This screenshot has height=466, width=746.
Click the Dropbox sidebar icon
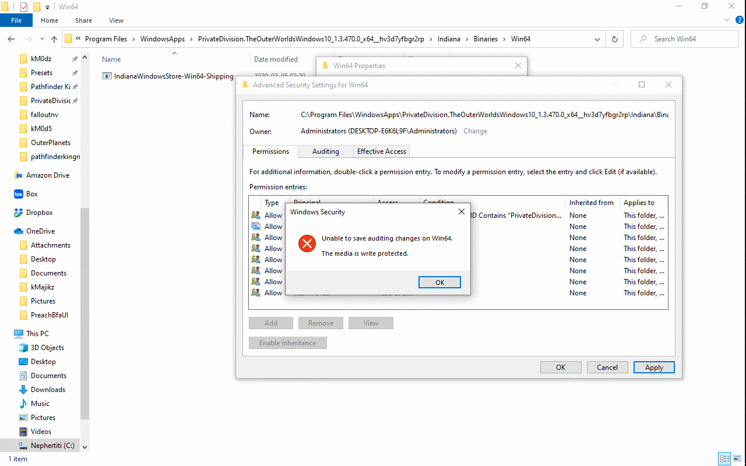[19, 213]
